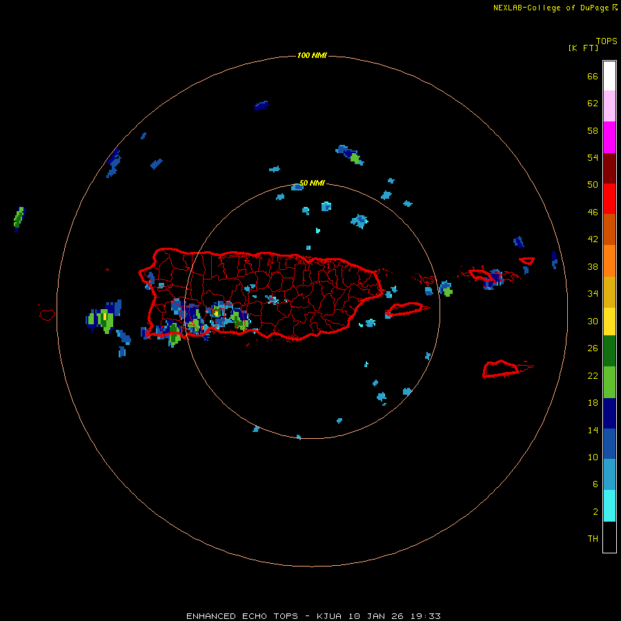Click the legend value label 66
621x621 pixels.
pos(593,76)
